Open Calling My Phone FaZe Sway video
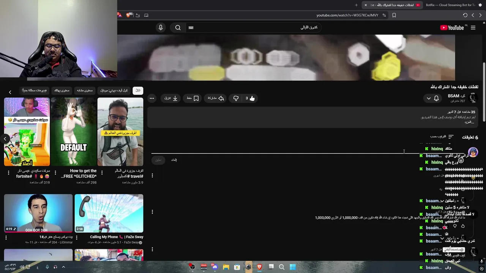Image resolution: width=486 pixels, height=273 pixels. [109, 213]
